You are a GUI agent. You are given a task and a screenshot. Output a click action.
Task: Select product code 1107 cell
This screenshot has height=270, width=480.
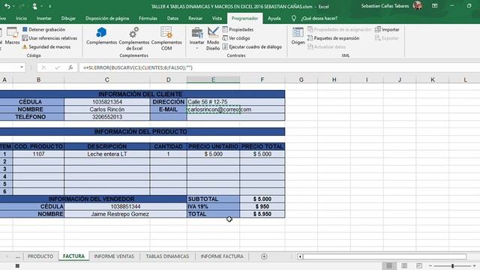(x=38, y=154)
